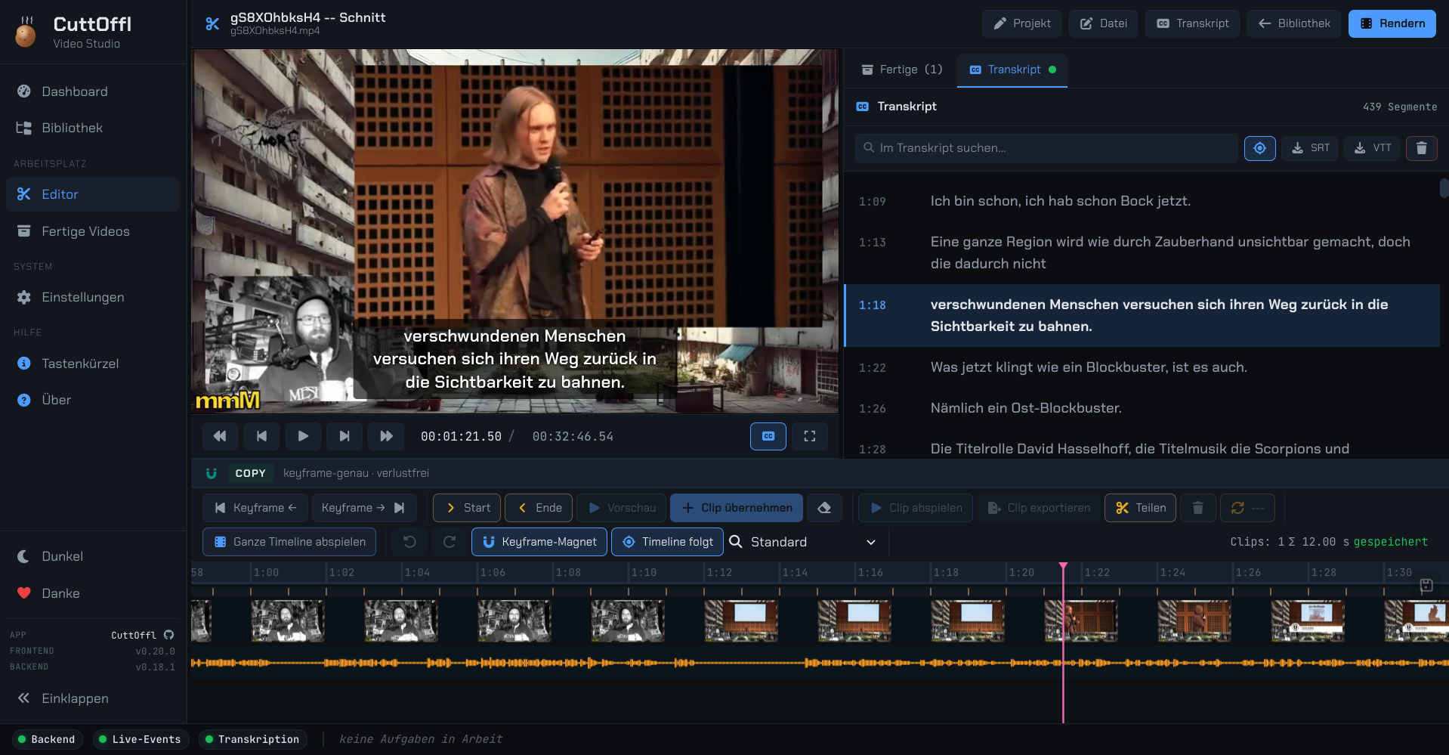
Task: Play the video in the preview
Action: (x=303, y=436)
